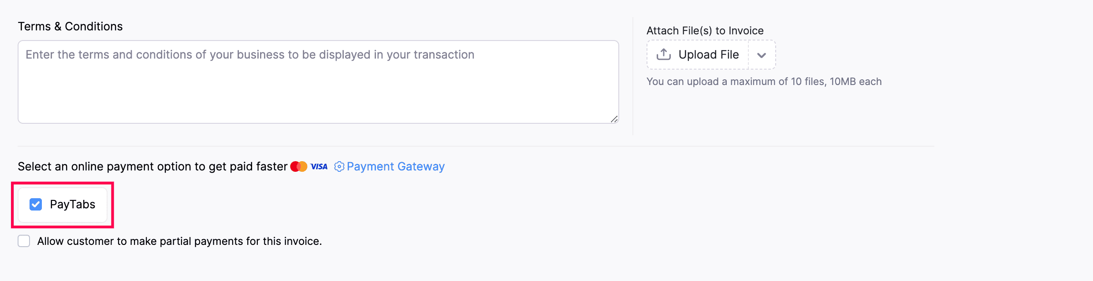This screenshot has width=1093, height=281.
Task: Click the resize handle of Terms textarea
Action: point(614,119)
